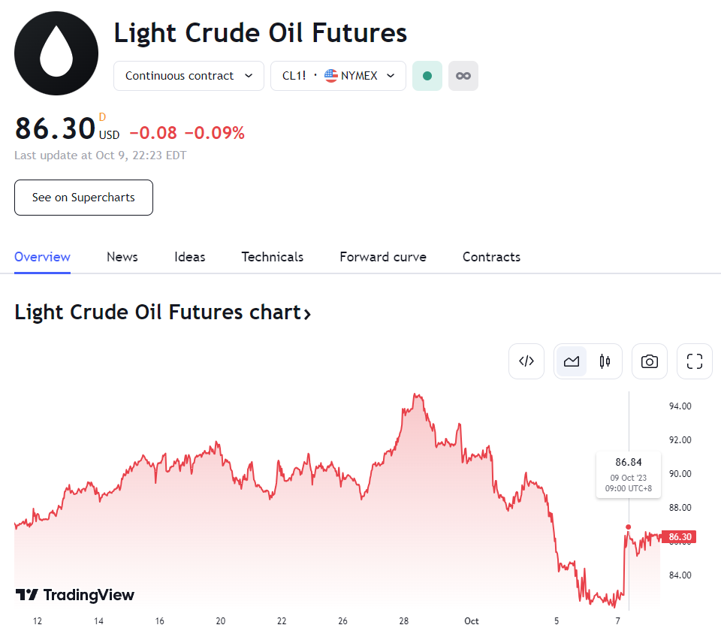
Task: Expand the Continuous contract dropdown
Action: click(x=189, y=76)
